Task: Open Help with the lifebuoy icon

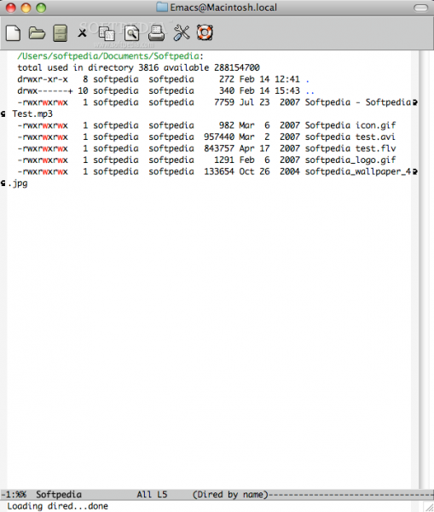Action: 205,32
